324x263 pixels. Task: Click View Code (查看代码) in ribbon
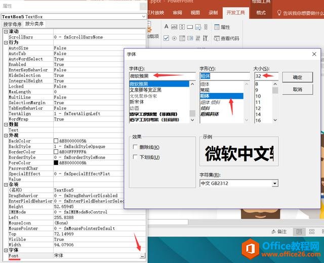tap(226, 38)
